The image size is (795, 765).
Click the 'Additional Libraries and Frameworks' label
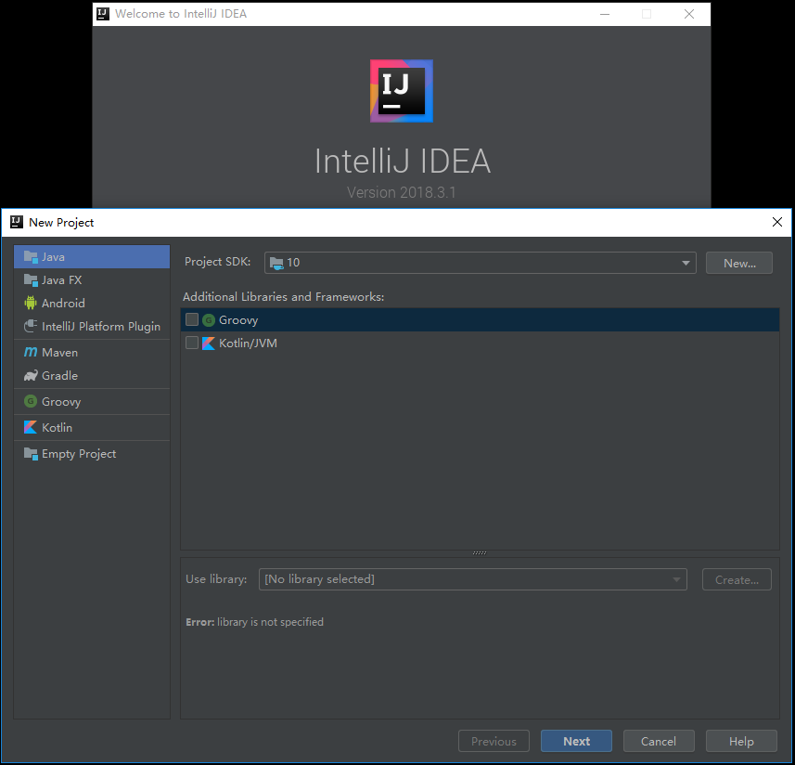(x=284, y=297)
